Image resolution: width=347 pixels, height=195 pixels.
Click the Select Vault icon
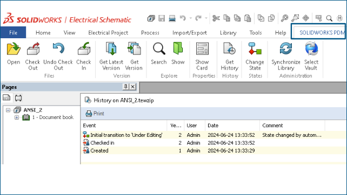[x=311, y=49]
